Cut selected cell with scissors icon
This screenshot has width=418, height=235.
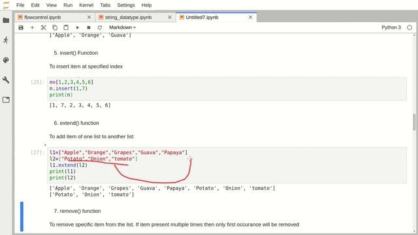coord(44,27)
